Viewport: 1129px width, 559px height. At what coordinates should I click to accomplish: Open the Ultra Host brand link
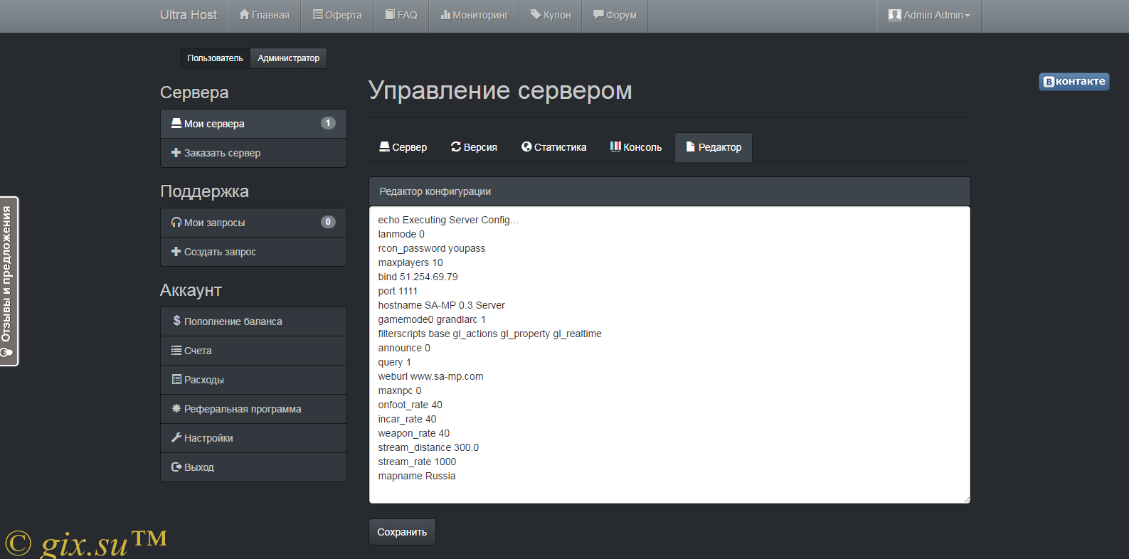[189, 15]
